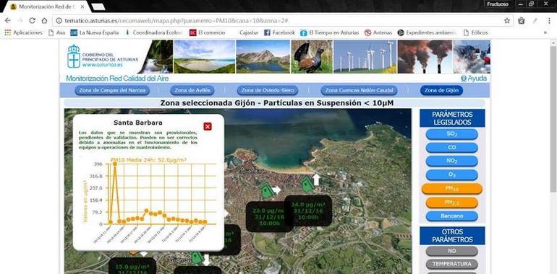Click the pencil extension icon in toolbar
The height and width of the screenshot is (274, 557).
[535, 21]
